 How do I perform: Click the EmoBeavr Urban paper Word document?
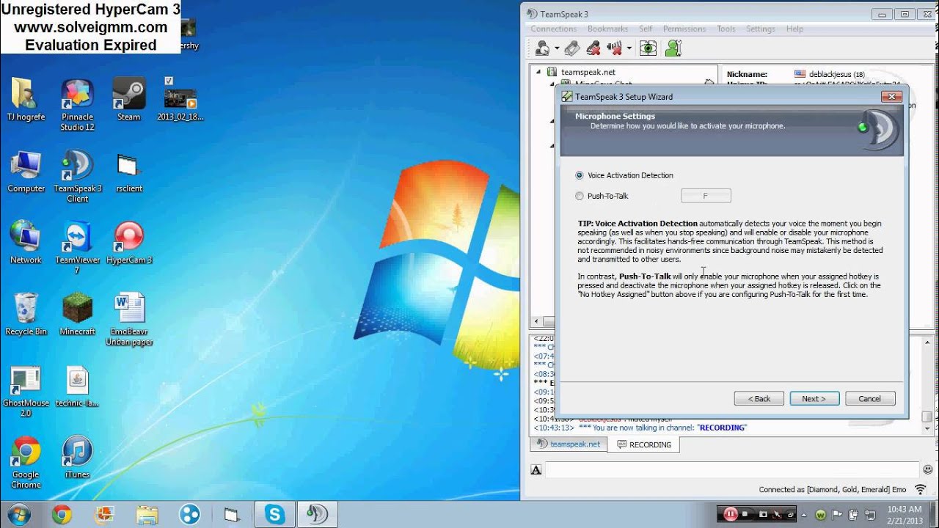tap(131, 320)
